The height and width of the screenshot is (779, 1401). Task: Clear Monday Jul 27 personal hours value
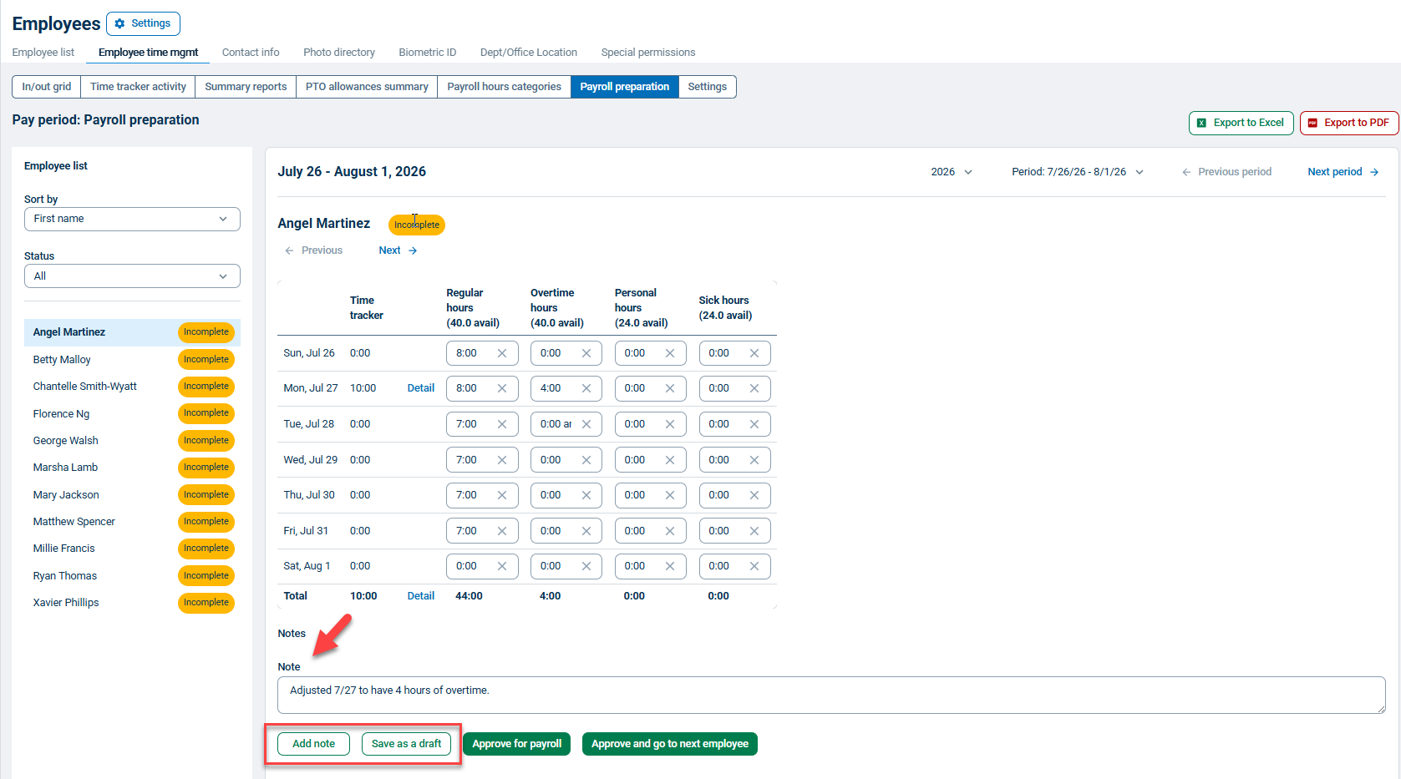[670, 388]
